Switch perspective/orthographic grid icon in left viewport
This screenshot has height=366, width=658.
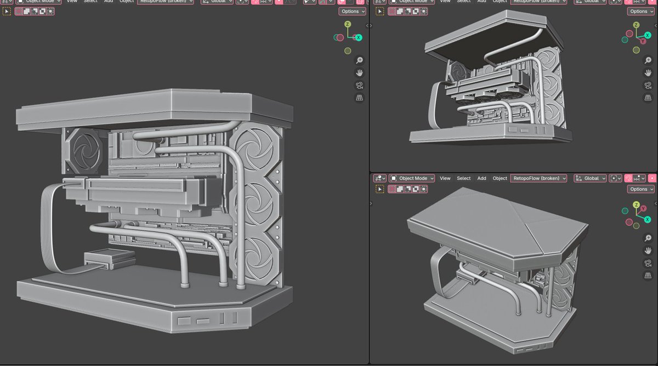click(x=360, y=98)
